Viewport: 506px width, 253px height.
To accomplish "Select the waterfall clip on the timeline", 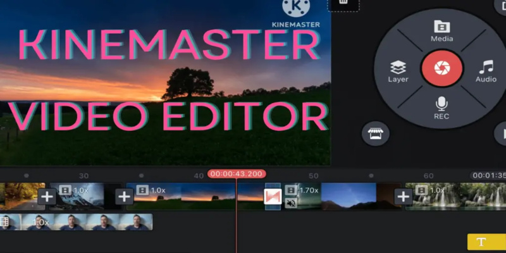I will tap(455, 197).
